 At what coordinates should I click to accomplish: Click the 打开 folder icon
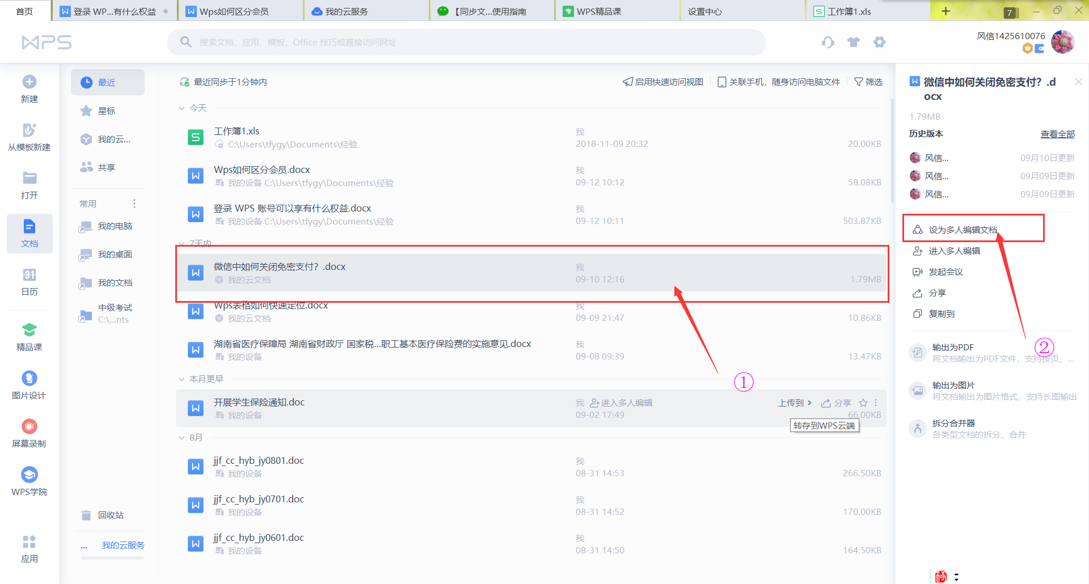click(x=29, y=178)
